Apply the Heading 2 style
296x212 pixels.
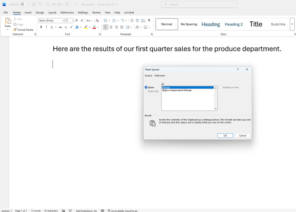point(234,24)
